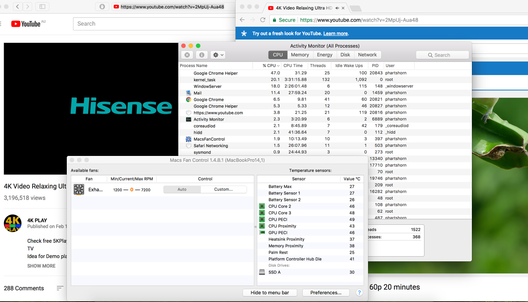Set fan control to Auto

[x=182, y=189]
